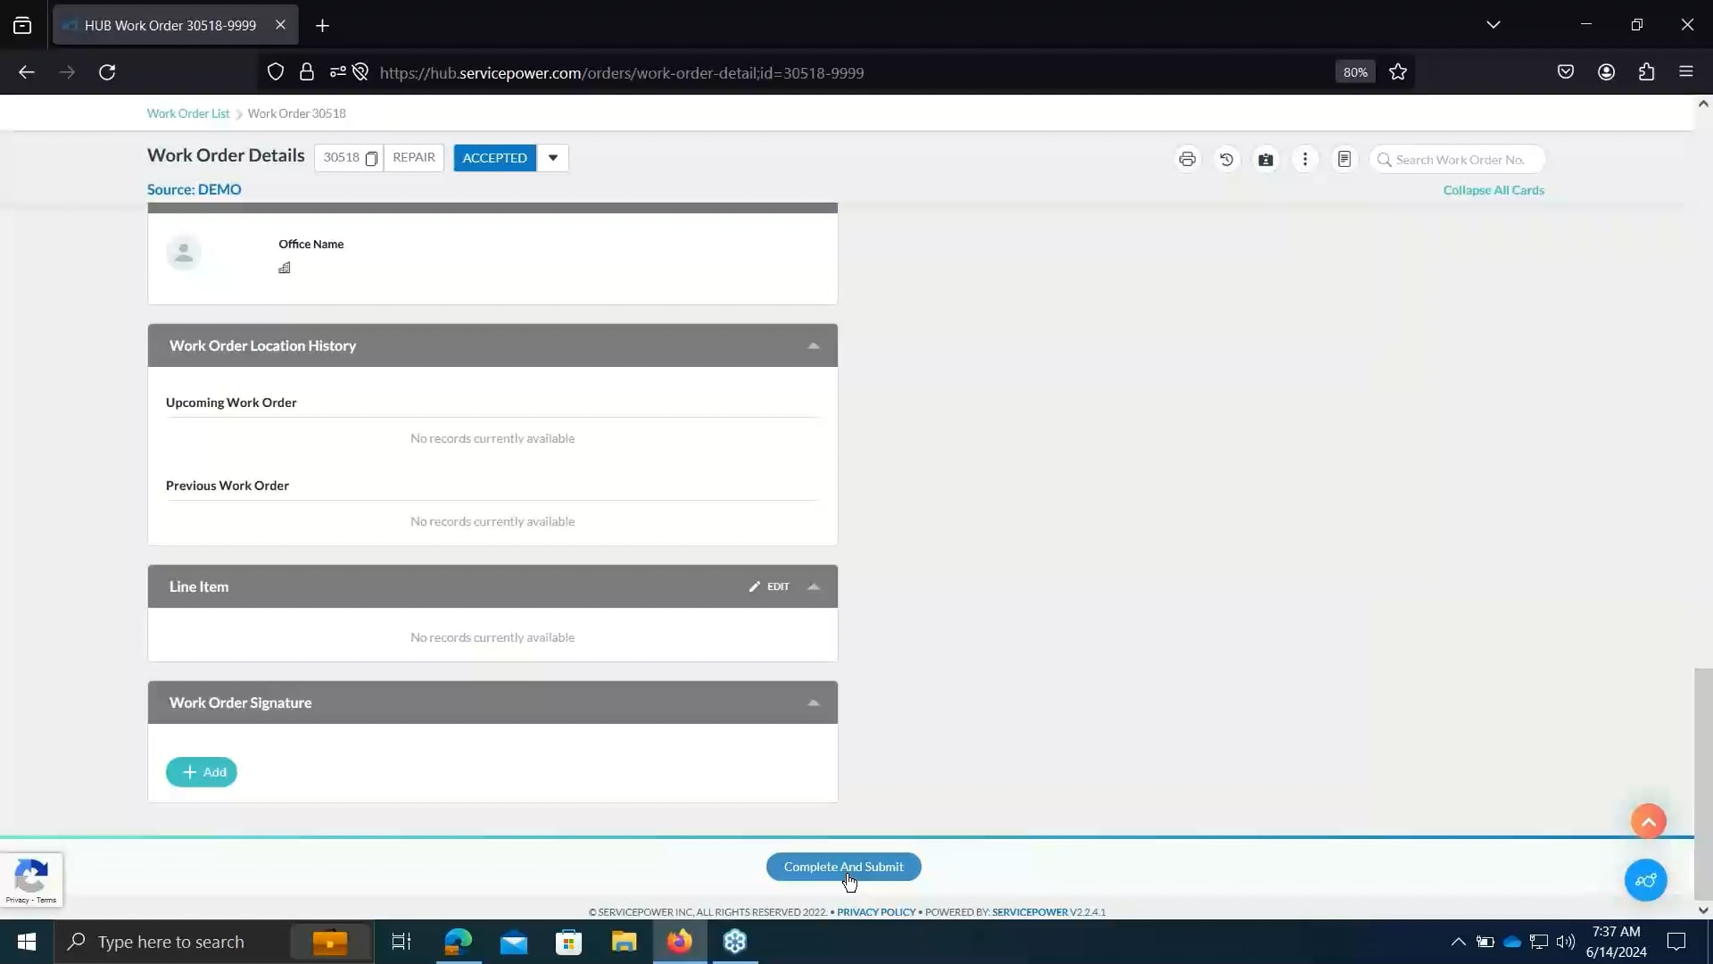The image size is (1713, 964).
Task: Click the orange scroll-to-top button
Action: (x=1648, y=822)
